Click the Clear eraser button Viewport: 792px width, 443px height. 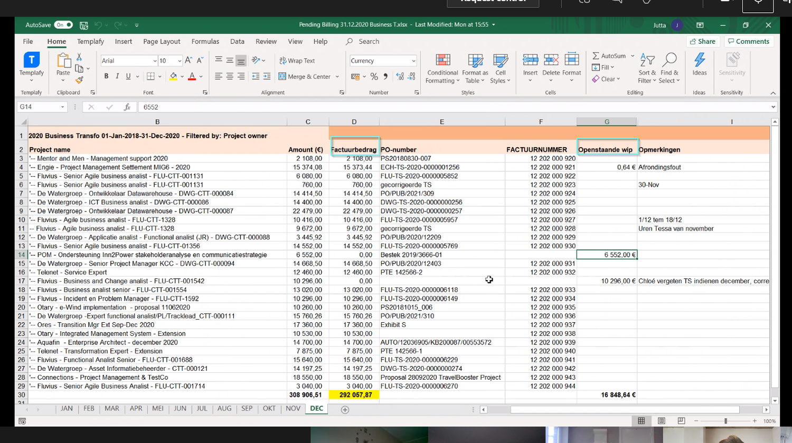(x=606, y=79)
